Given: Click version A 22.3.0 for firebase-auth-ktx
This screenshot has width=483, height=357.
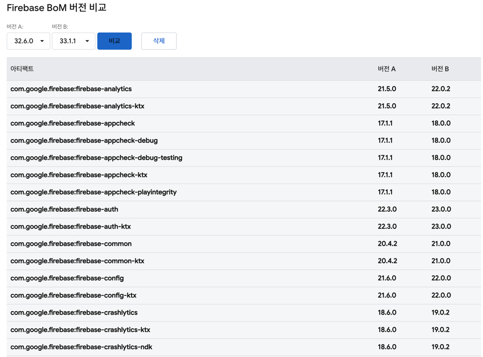Looking at the screenshot, I should pyautogui.click(x=387, y=227).
